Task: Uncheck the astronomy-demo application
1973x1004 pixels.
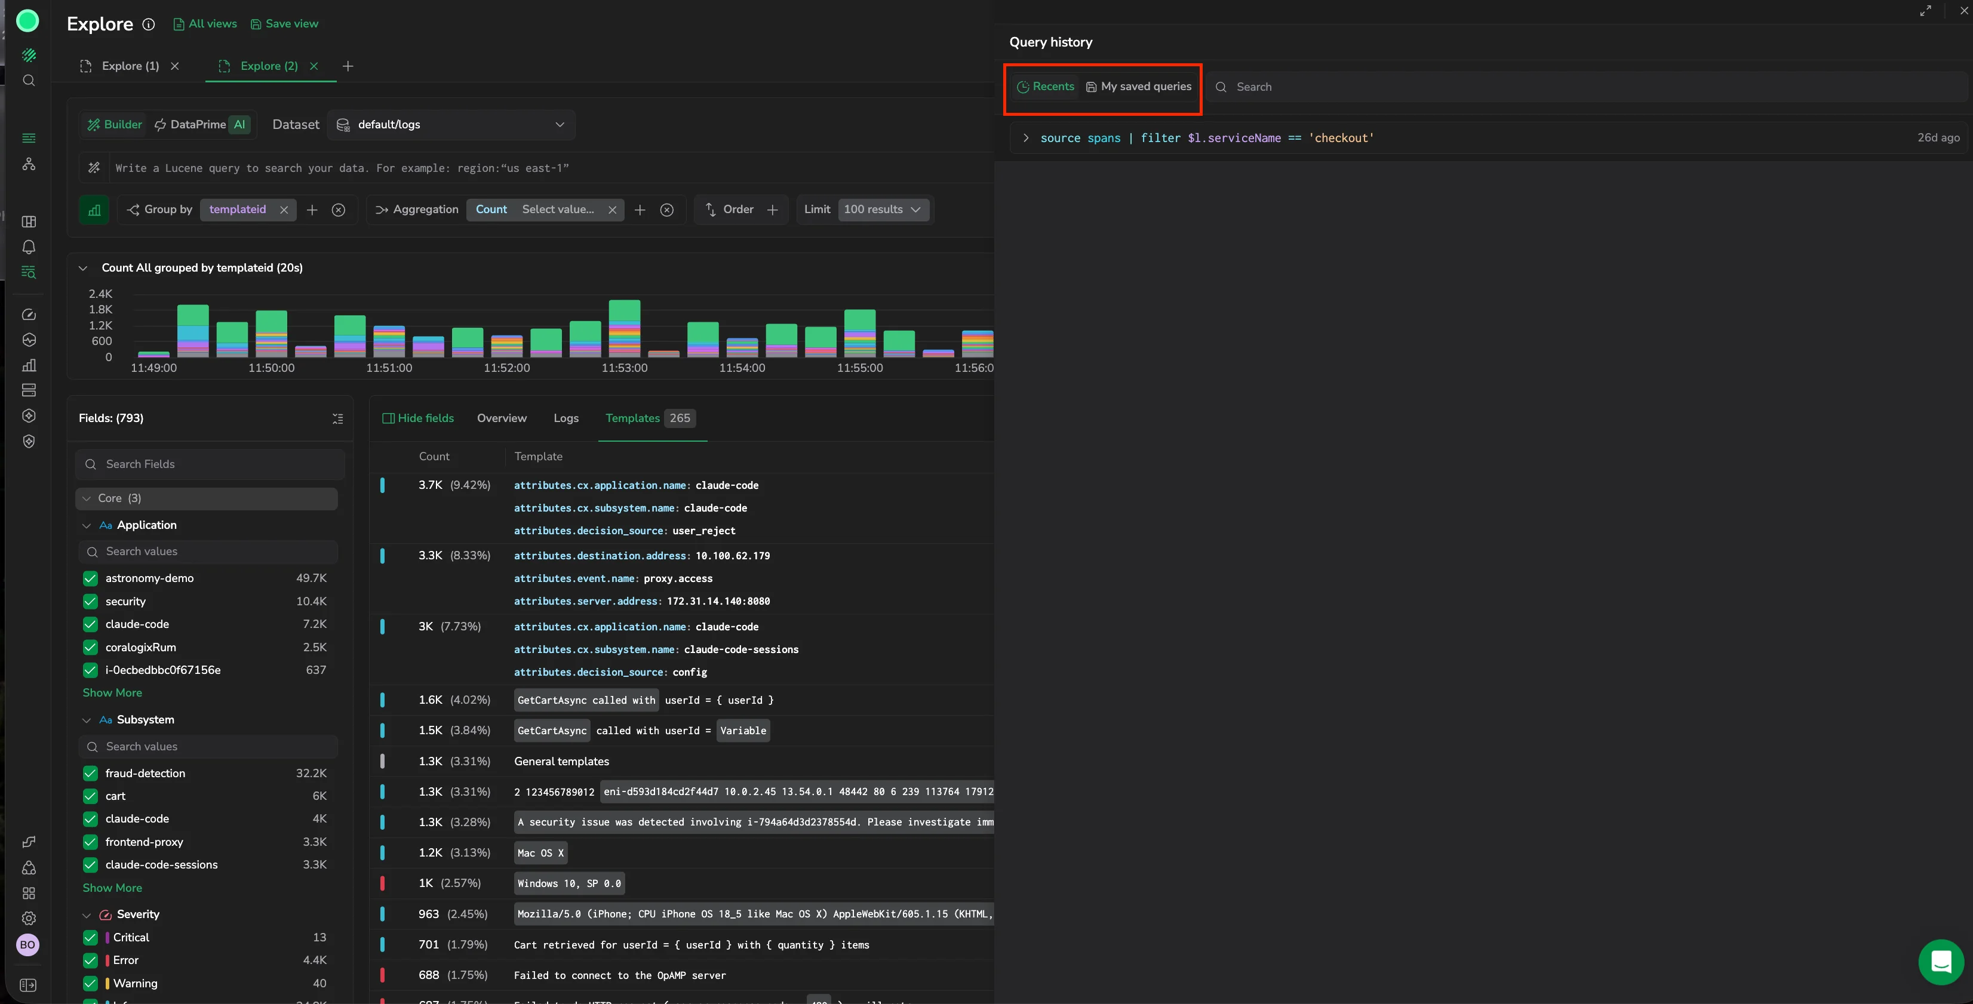Action: [90, 578]
